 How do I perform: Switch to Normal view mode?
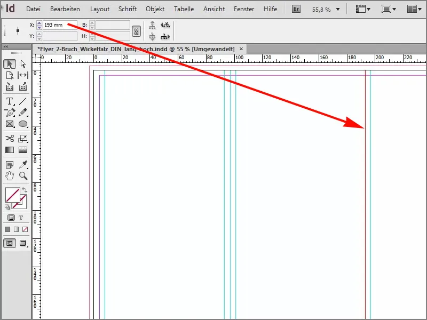click(x=10, y=243)
